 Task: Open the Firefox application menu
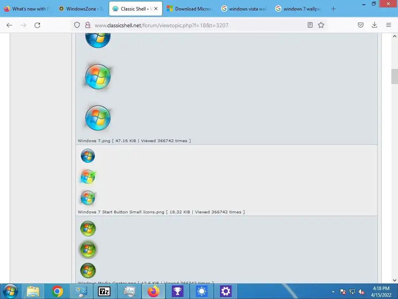(x=389, y=25)
